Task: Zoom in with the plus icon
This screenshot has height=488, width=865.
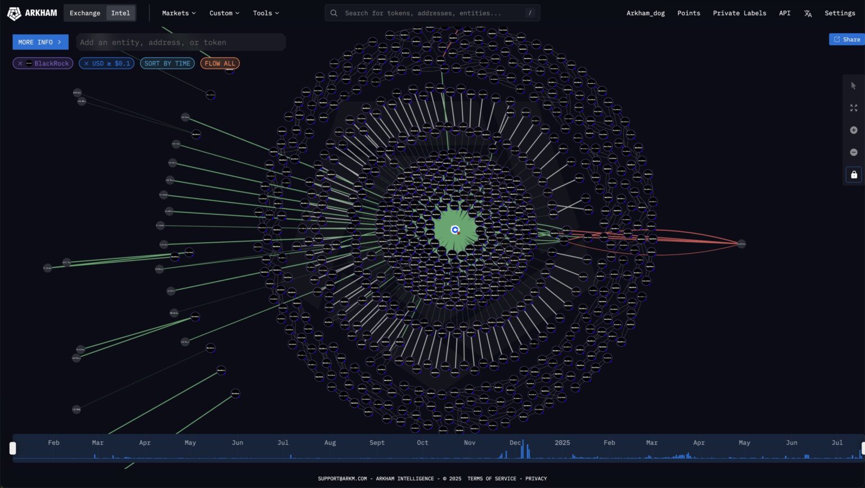Action: (854, 130)
